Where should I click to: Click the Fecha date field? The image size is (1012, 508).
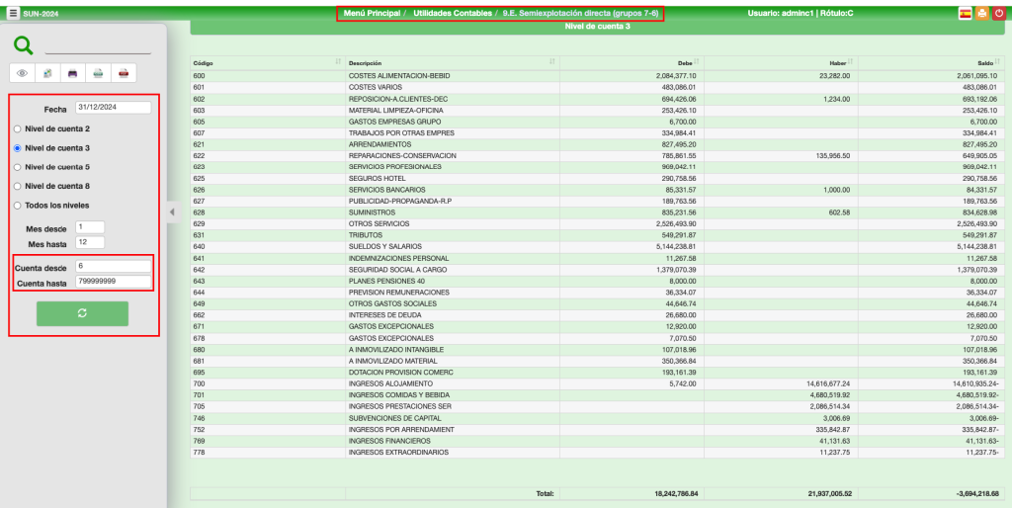coord(113,108)
